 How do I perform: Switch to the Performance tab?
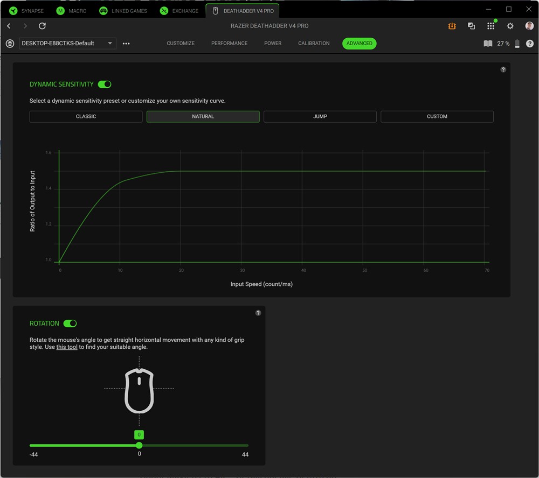pos(229,43)
